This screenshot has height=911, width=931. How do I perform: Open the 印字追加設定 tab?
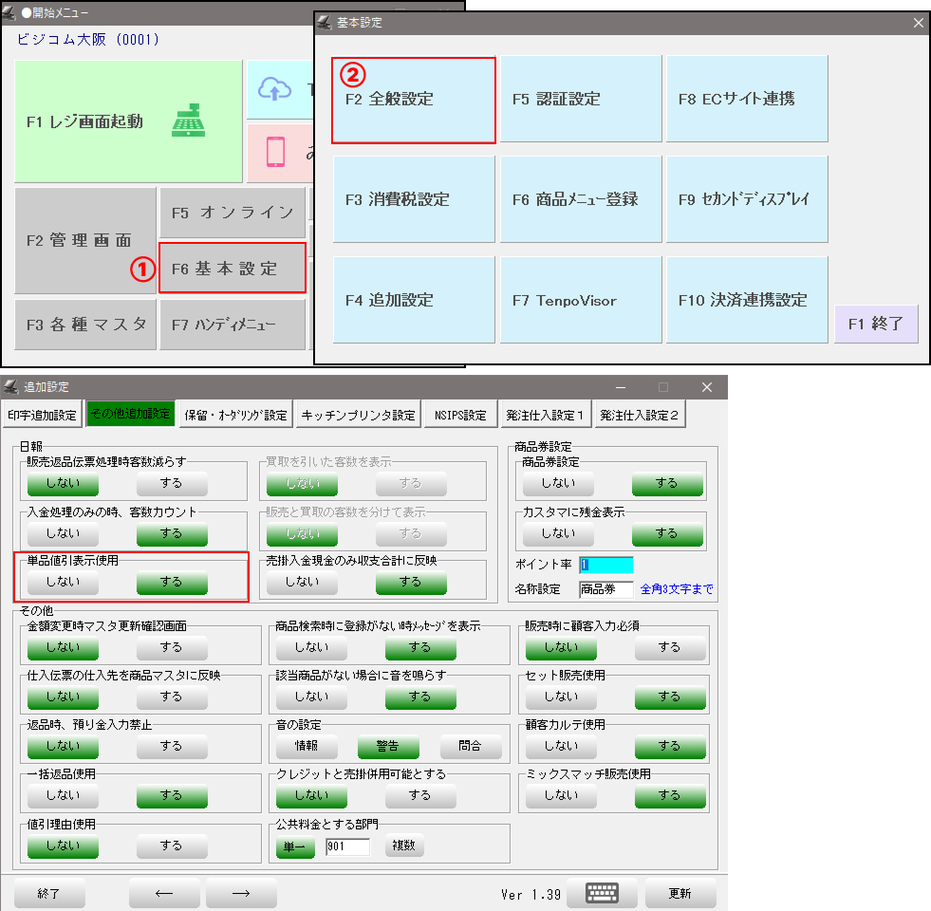coord(42,415)
